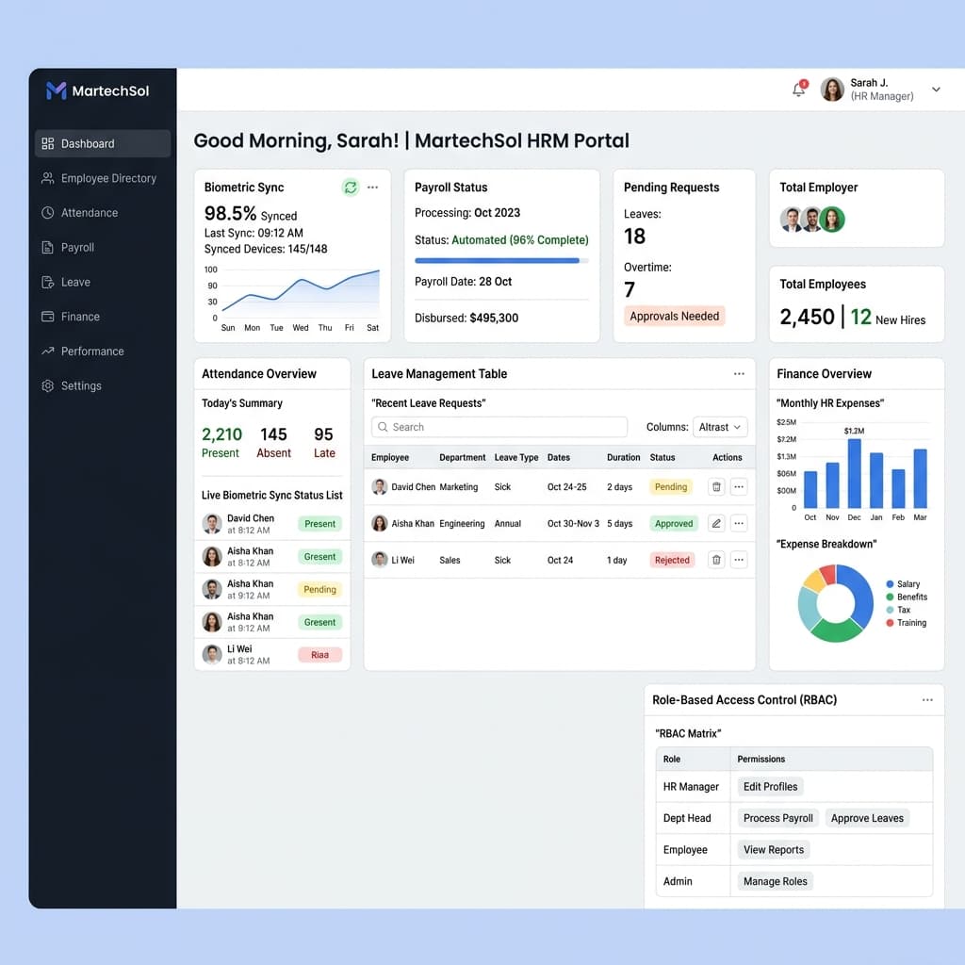Viewport: 965px width, 965px height.
Task: Click the Approvals Needed badge
Action: 675,316
